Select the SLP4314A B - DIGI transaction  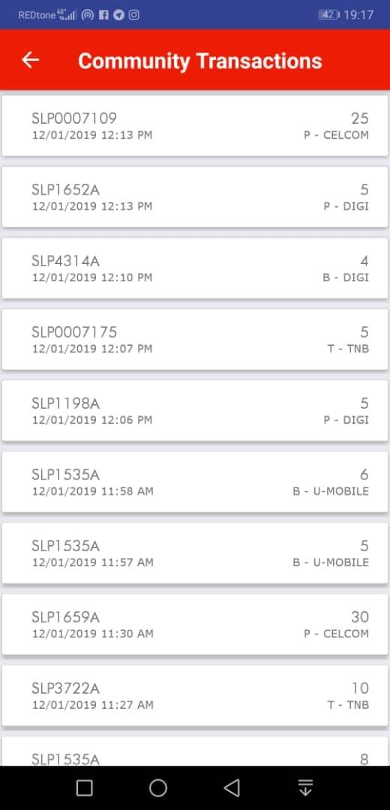195,268
